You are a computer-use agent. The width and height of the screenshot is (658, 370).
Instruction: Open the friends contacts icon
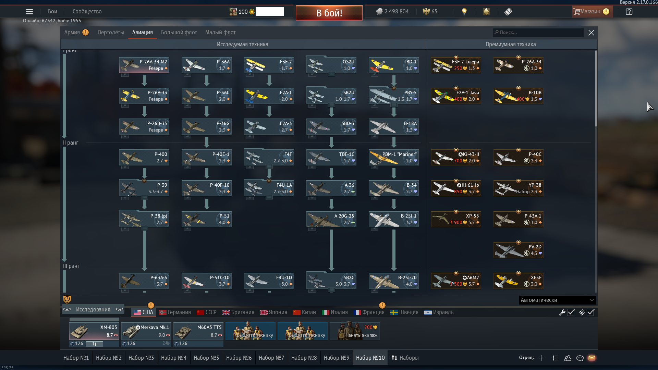(568, 358)
